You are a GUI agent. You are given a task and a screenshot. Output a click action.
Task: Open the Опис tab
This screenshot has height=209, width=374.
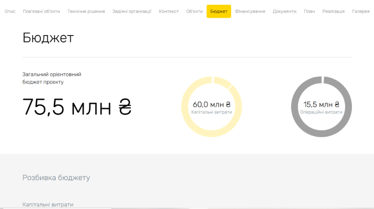[10, 11]
